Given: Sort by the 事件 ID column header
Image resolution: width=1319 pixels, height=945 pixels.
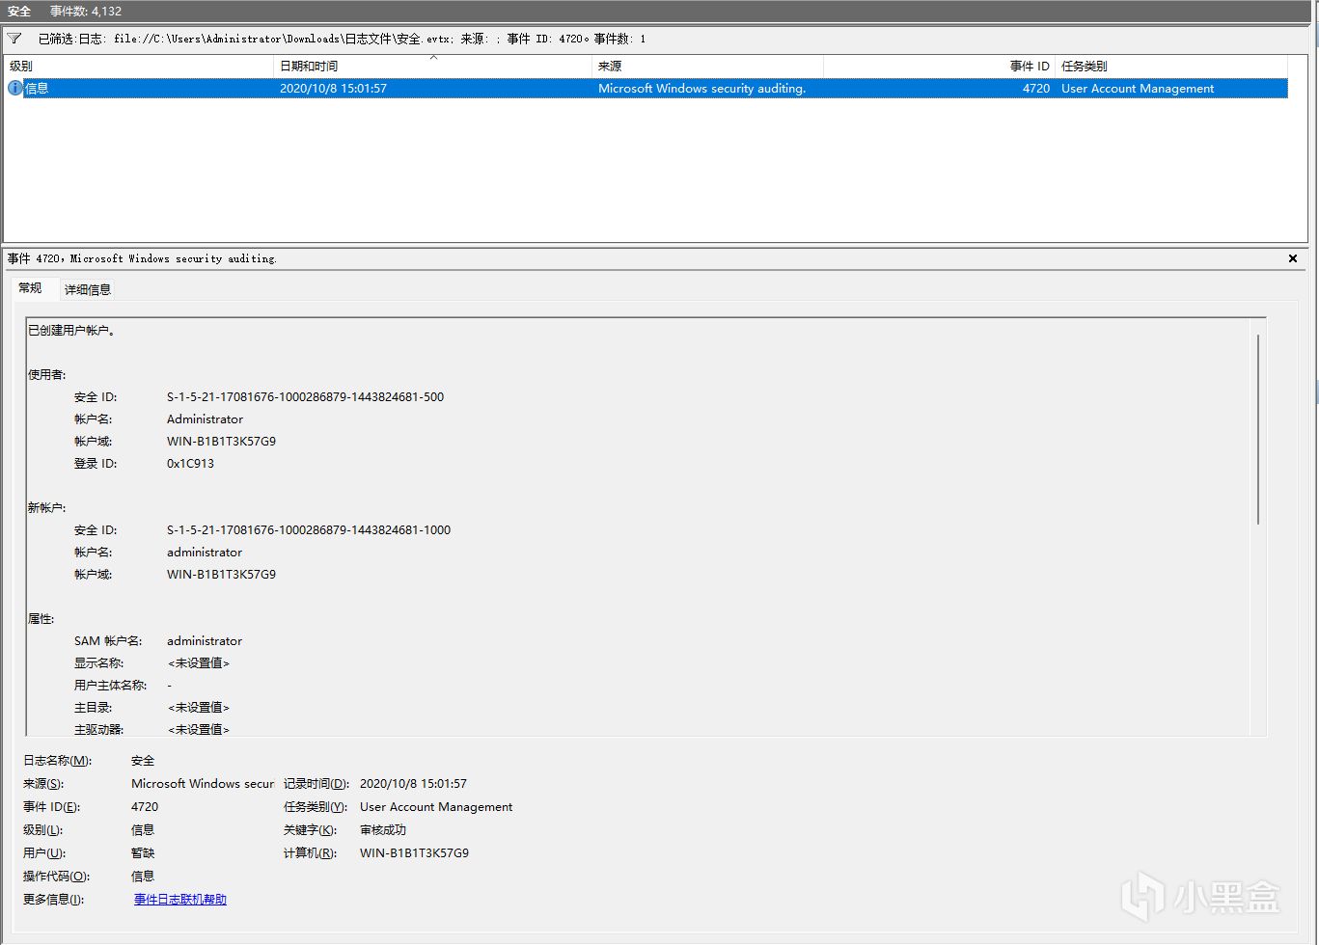Looking at the screenshot, I should [x=940, y=66].
